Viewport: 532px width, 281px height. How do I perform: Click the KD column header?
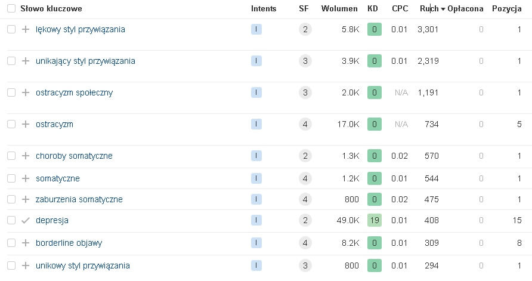(373, 9)
